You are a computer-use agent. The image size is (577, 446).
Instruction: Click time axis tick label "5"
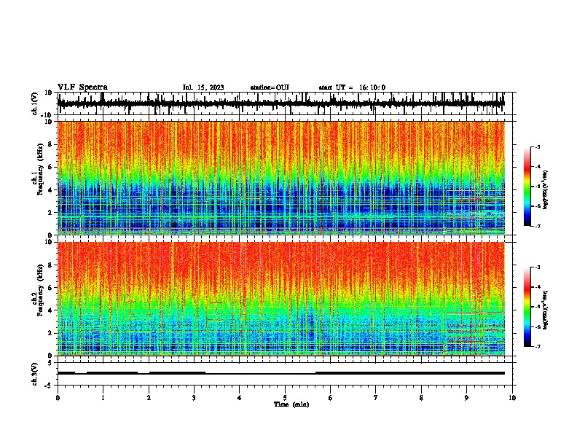point(285,398)
